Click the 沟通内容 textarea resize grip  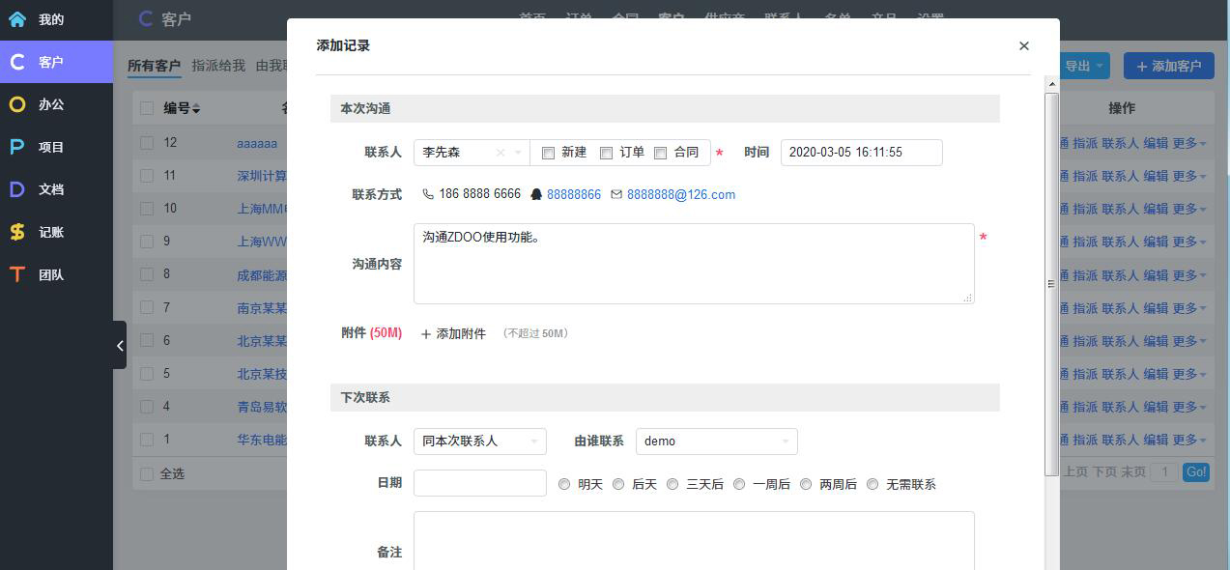click(968, 298)
